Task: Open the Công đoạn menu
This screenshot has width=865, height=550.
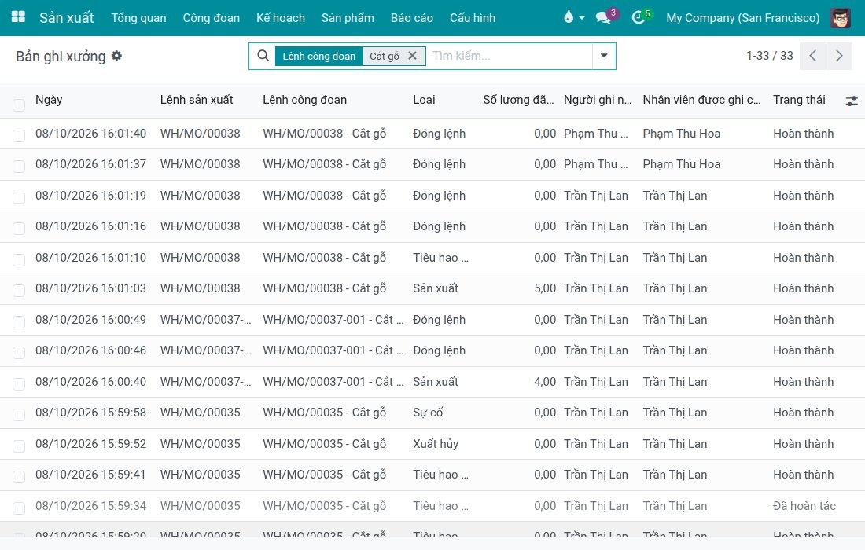Action: [x=212, y=17]
